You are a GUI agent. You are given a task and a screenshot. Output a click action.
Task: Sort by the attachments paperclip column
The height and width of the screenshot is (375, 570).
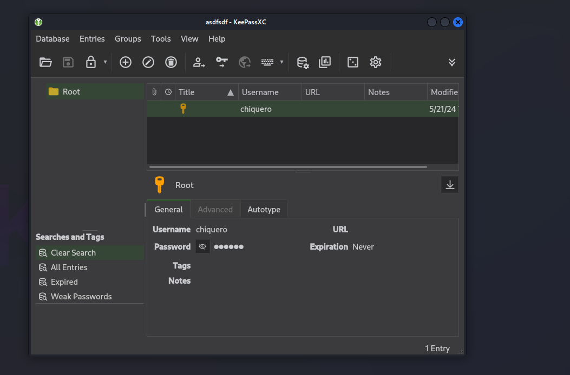pos(154,92)
